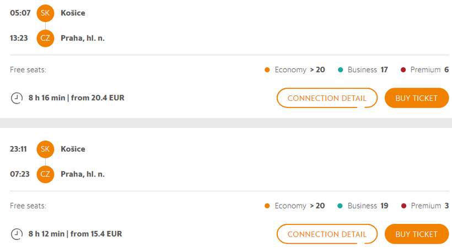
Task: Open Connection Detail for 05:07 train
Action: 327,98
